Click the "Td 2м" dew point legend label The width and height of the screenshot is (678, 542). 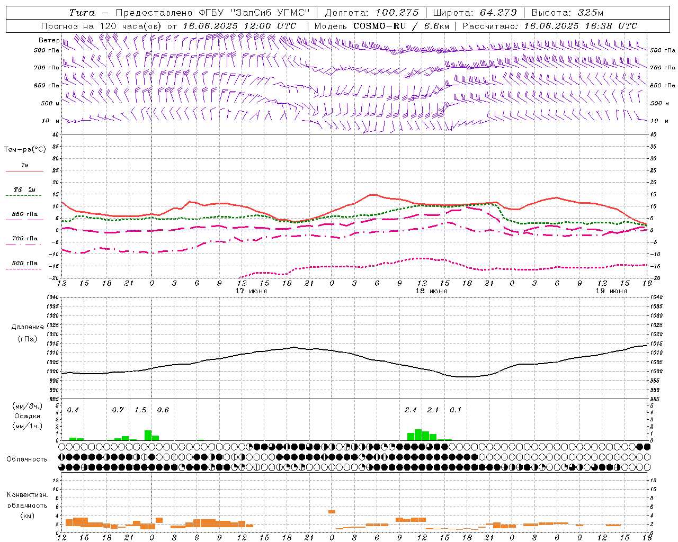[x=24, y=189]
